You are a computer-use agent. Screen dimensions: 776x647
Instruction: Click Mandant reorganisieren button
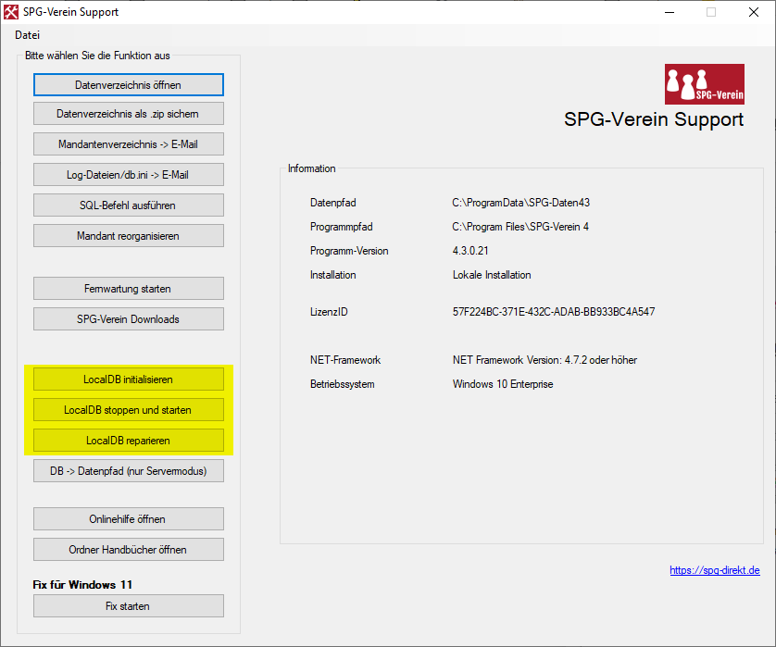[x=128, y=236]
